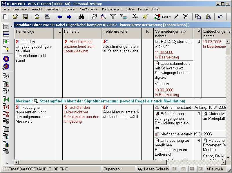The width and height of the screenshot is (232, 173).
Task: Click the New document icon
Action: pos(6,17)
